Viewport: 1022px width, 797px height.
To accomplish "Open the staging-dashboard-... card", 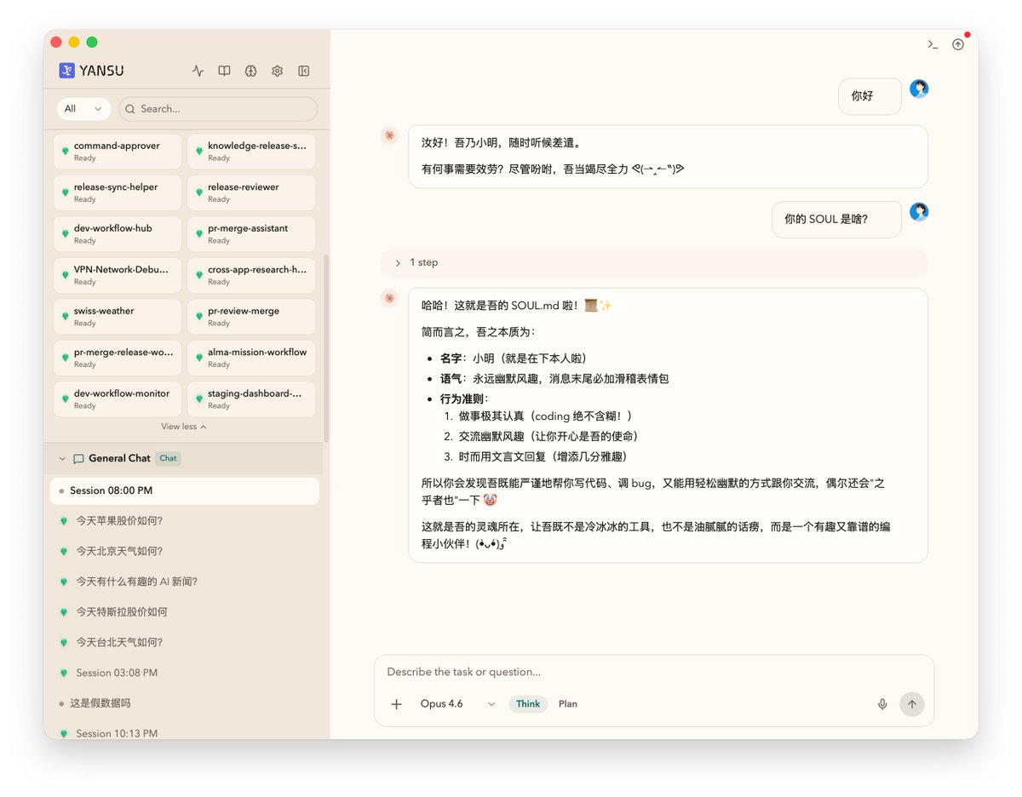I will coord(251,399).
